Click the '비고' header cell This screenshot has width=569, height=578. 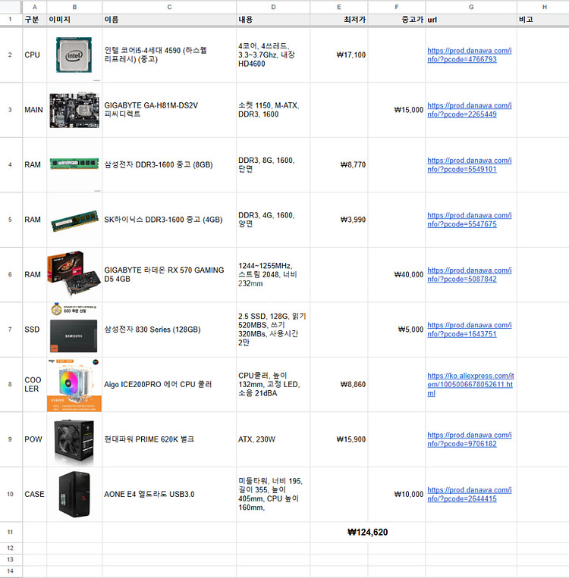coord(543,20)
